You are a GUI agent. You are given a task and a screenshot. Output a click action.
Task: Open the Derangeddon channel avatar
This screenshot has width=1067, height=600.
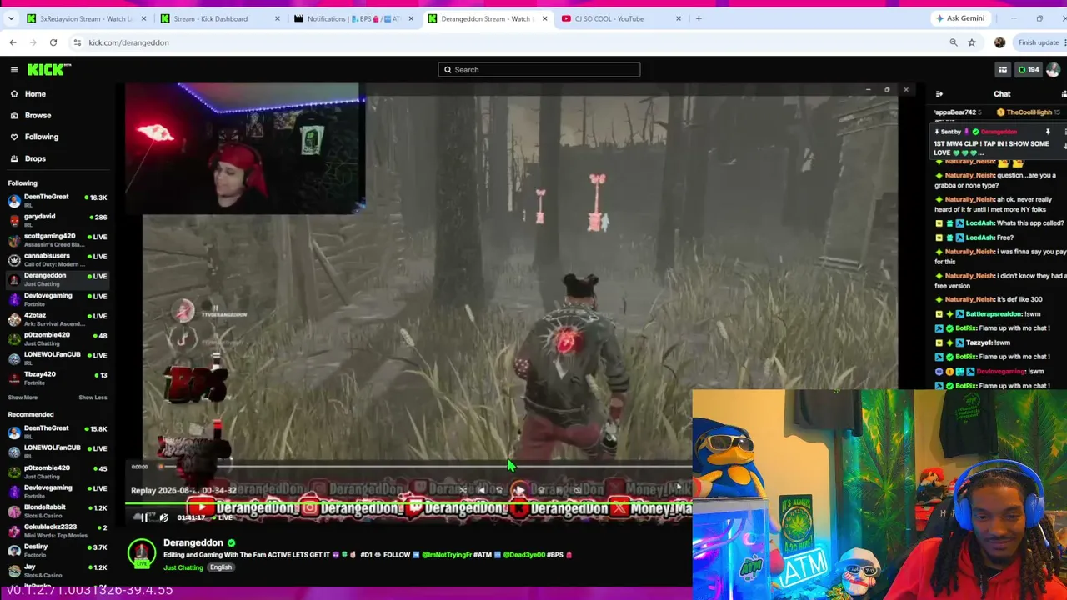[142, 552]
